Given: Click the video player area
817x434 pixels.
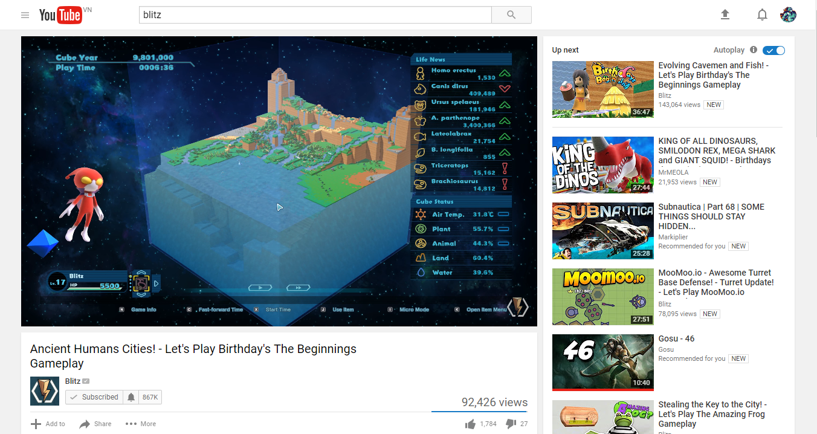Looking at the screenshot, I should (279, 181).
